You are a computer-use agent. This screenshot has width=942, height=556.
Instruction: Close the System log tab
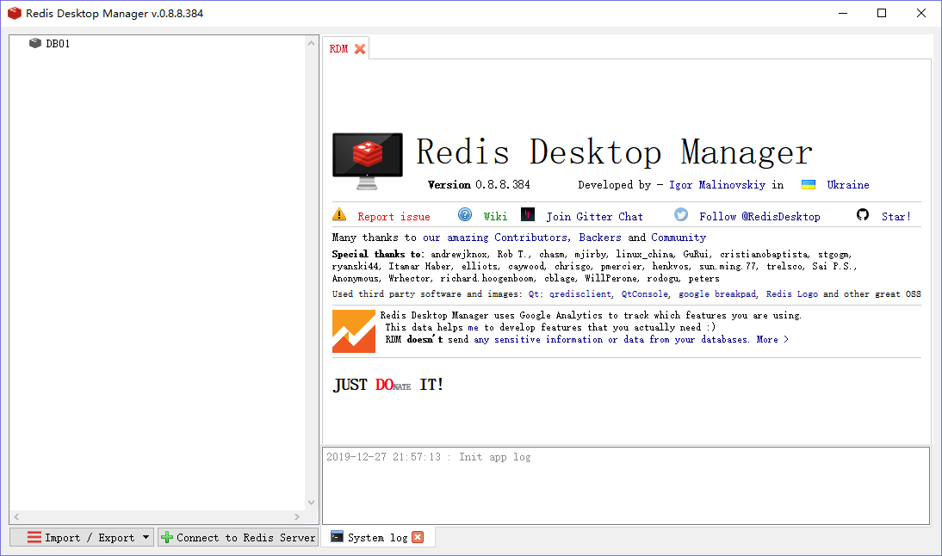click(x=418, y=536)
